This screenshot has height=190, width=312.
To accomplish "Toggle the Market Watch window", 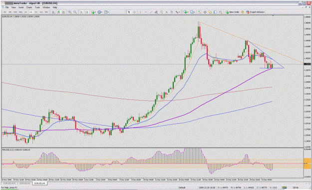I will pyautogui.click(x=200, y=12).
